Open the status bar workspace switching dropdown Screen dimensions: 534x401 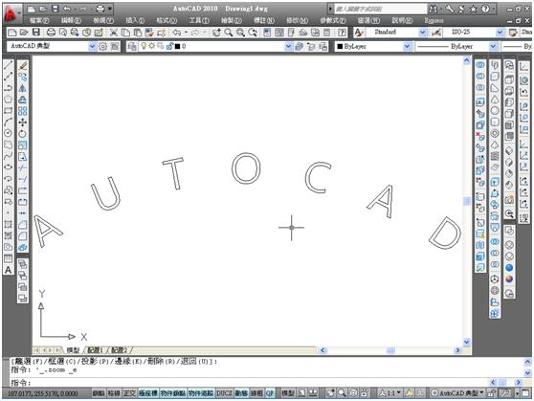(x=457, y=393)
